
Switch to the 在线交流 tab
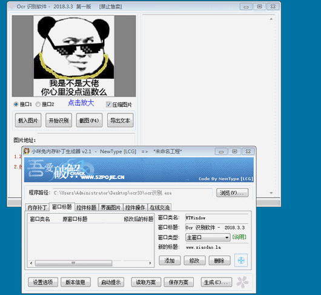(160, 208)
